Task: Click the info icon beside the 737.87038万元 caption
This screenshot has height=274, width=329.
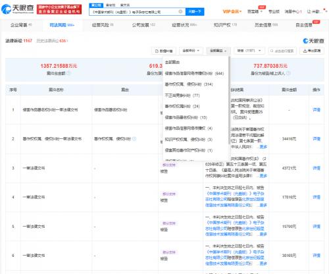Action: pos(288,73)
